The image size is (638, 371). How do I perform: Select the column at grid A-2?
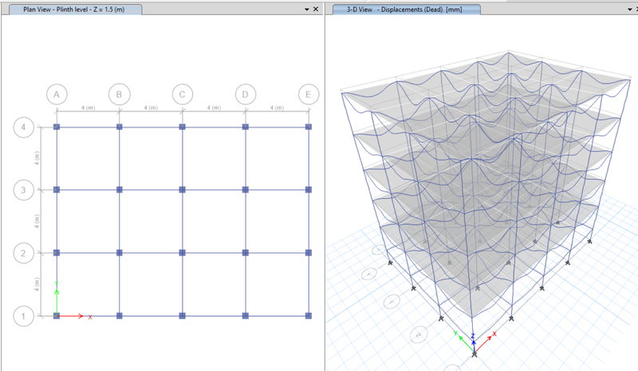(57, 252)
